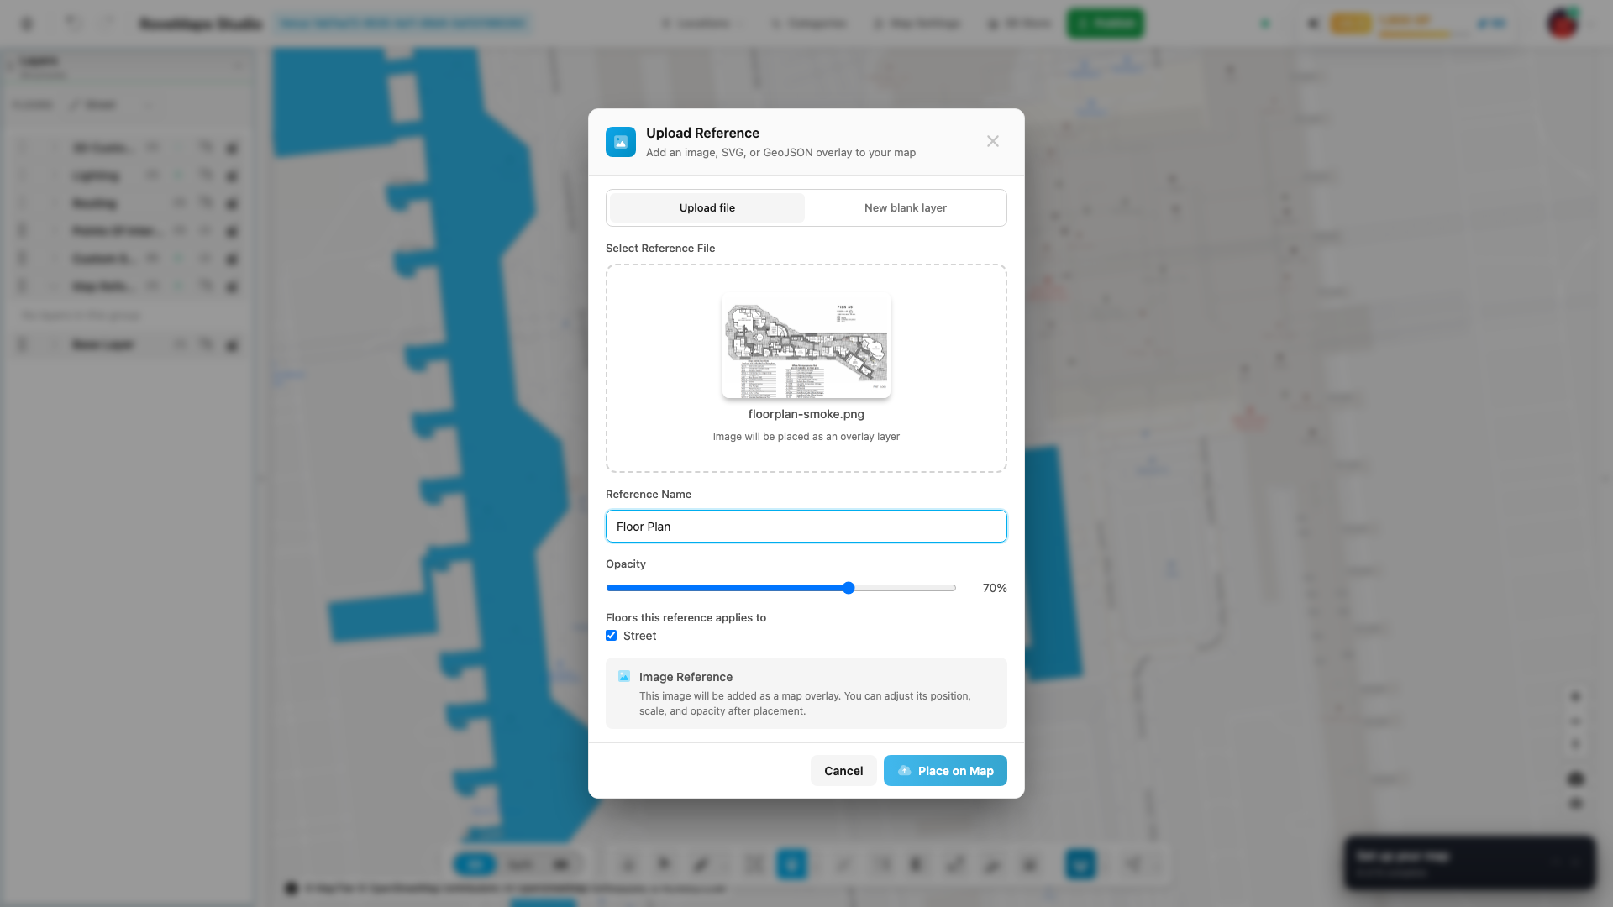
Task: Click the Opacity slider handle
Action: [x=849, y=588]
